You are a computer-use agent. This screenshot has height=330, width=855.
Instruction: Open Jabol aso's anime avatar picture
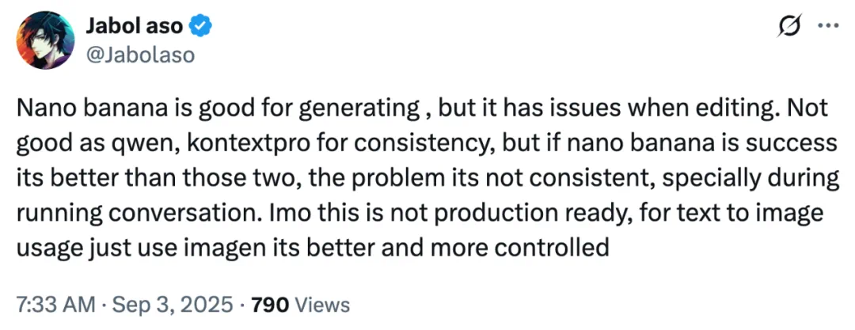(x=45, y=40)
